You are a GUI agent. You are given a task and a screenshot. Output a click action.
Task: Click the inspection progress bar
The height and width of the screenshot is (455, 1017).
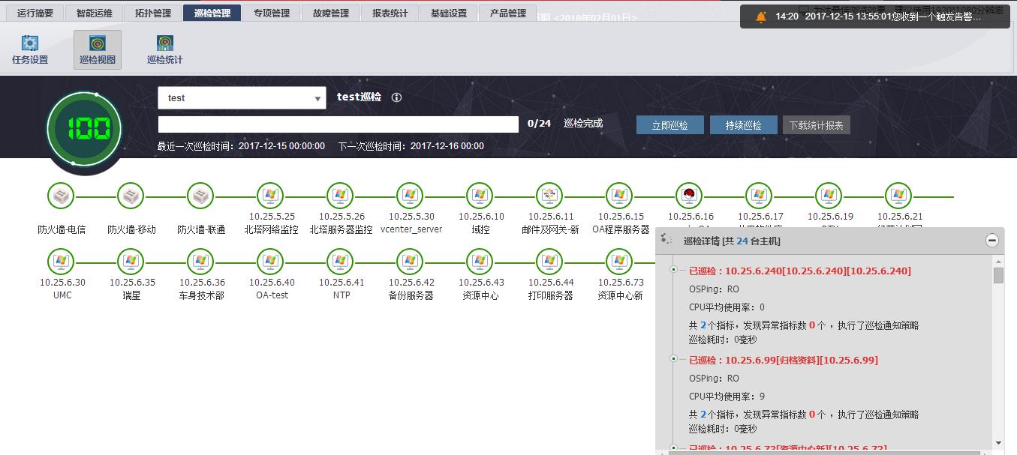click(x=338, y=124)
